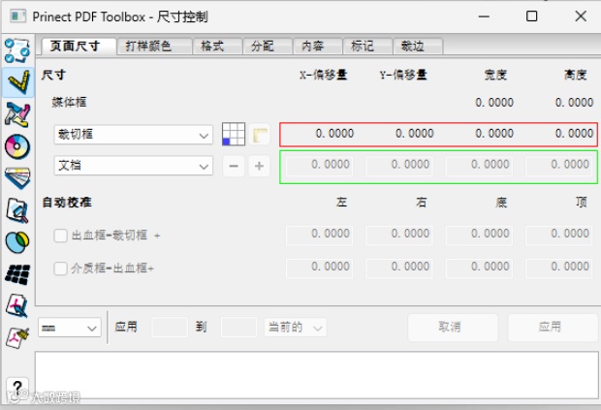Screen dimensions: 601x410
Task: Click 文档 row Y-偏移量 field
Action: pyautogui.click(x=399, y=166)
